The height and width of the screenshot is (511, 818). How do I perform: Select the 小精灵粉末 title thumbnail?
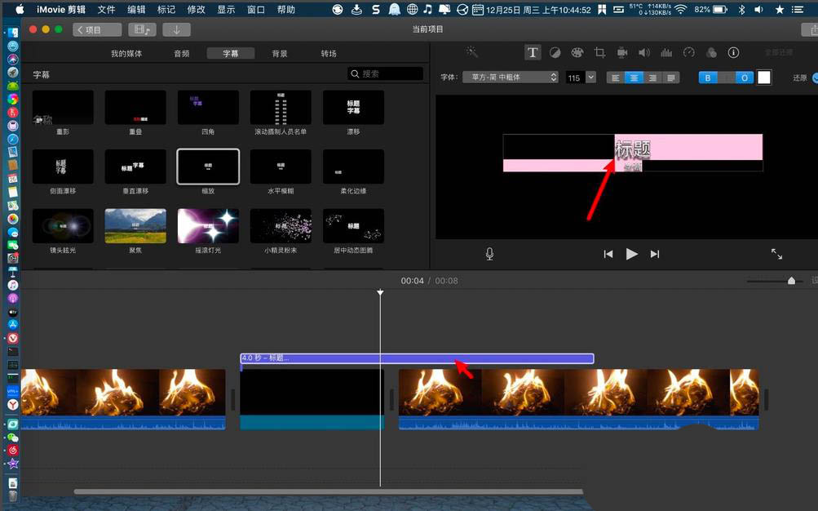click(x=281, y=226)
